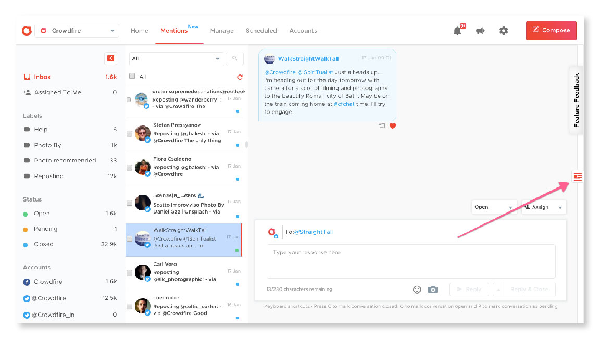This screenshot has height=339, width=600.
Task: Open the Open status dropdown
Action: [x=494, y=207]
